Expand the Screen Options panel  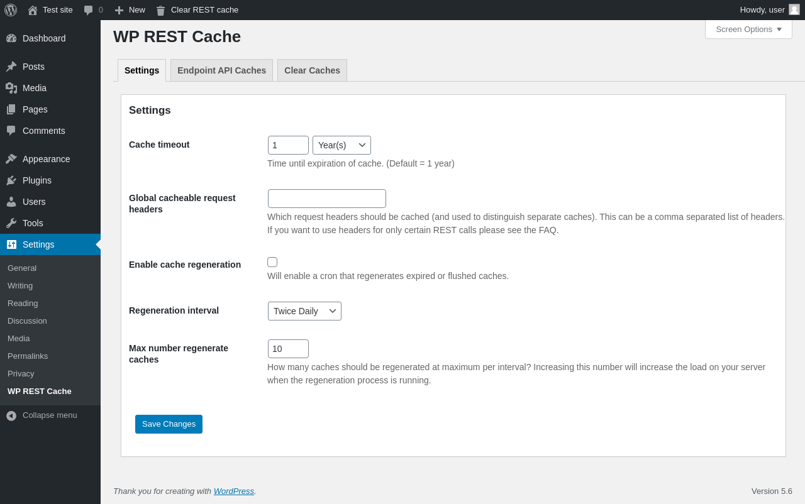tap(748, 29)
